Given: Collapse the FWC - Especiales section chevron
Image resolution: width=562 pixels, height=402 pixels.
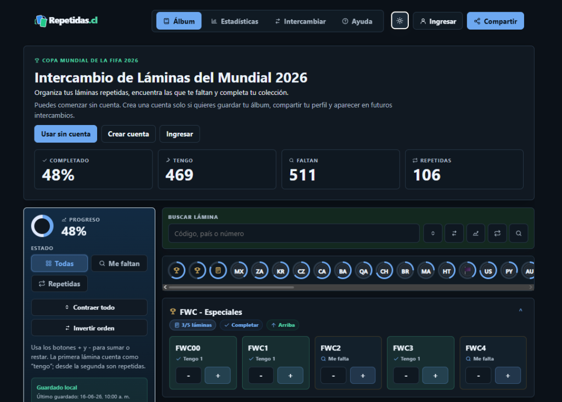Looking at the screenshot, I should pos(520,310).
